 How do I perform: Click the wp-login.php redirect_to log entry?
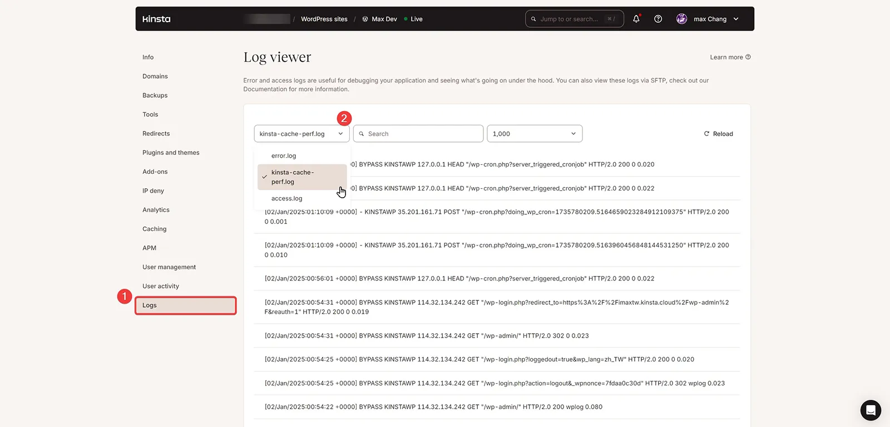point(497,307)
